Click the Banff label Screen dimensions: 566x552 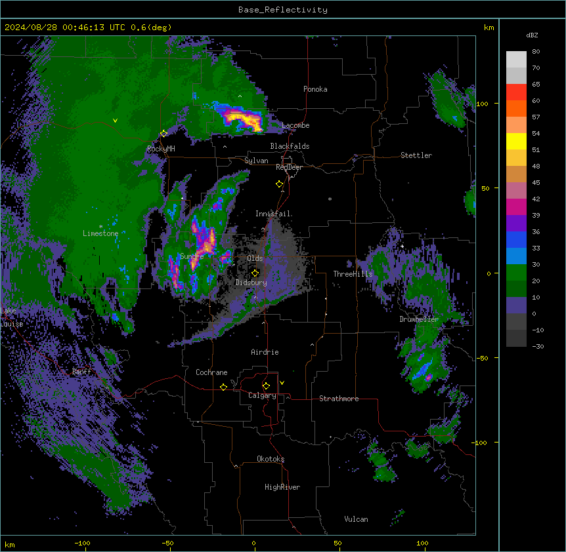[81, 372]
